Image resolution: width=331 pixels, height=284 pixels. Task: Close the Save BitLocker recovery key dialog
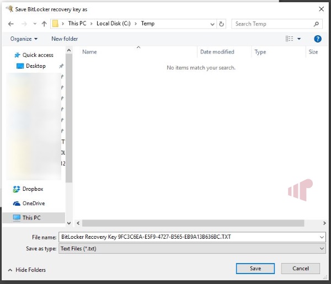(321, 9)
